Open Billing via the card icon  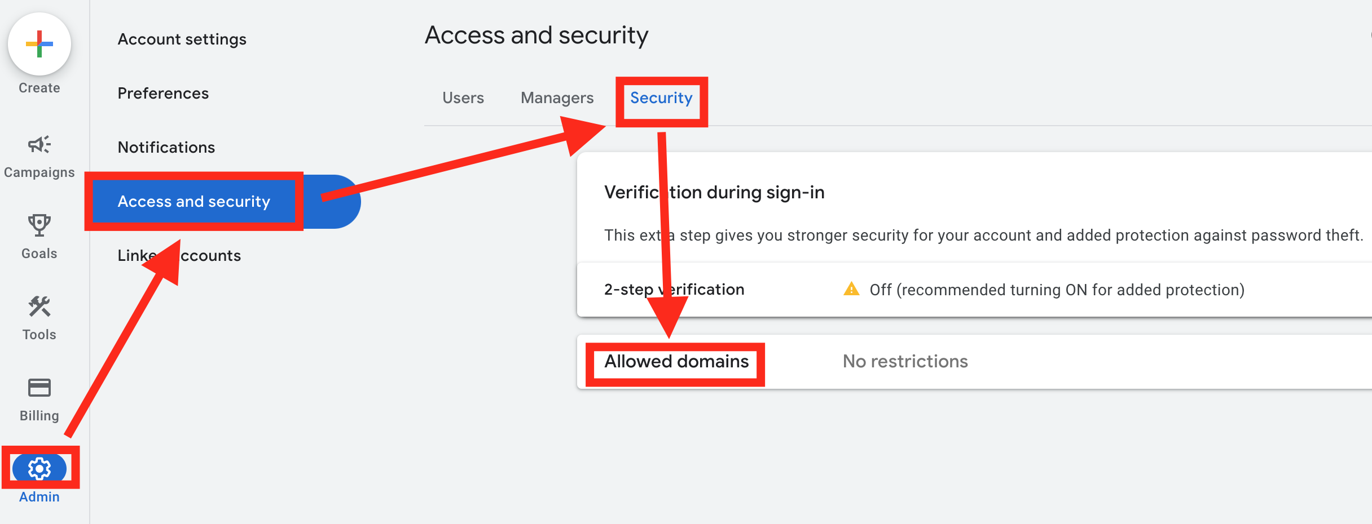pyautogui.click(x=39, y=388)
